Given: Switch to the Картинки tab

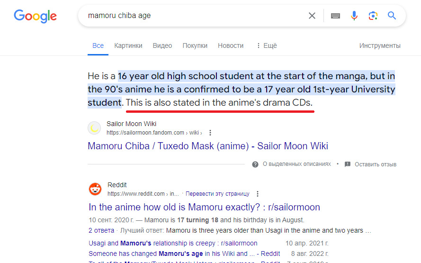Looking at the screenshot, I should point(128,45).
